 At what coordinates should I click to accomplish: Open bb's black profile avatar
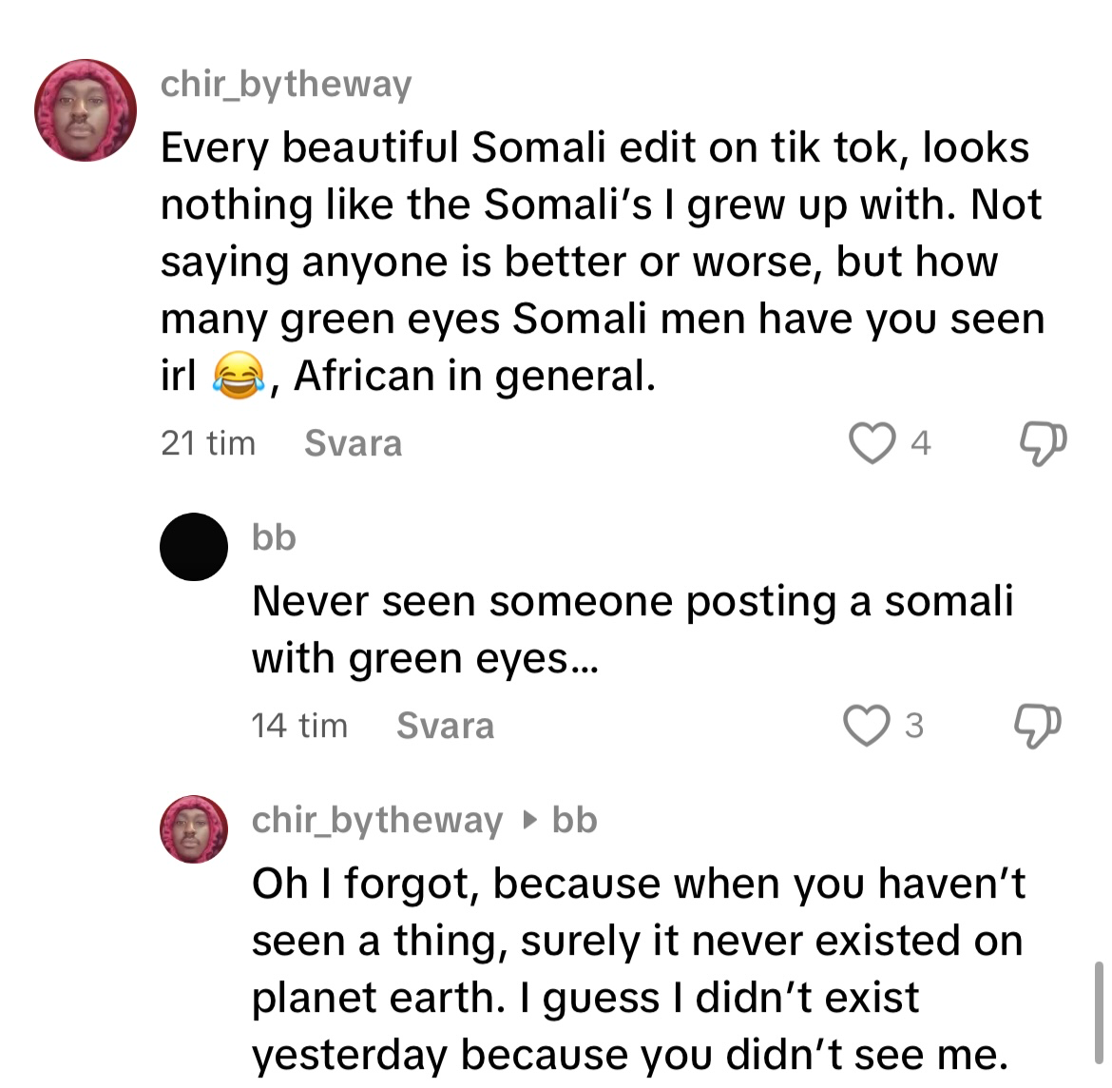tap(194, 547)
